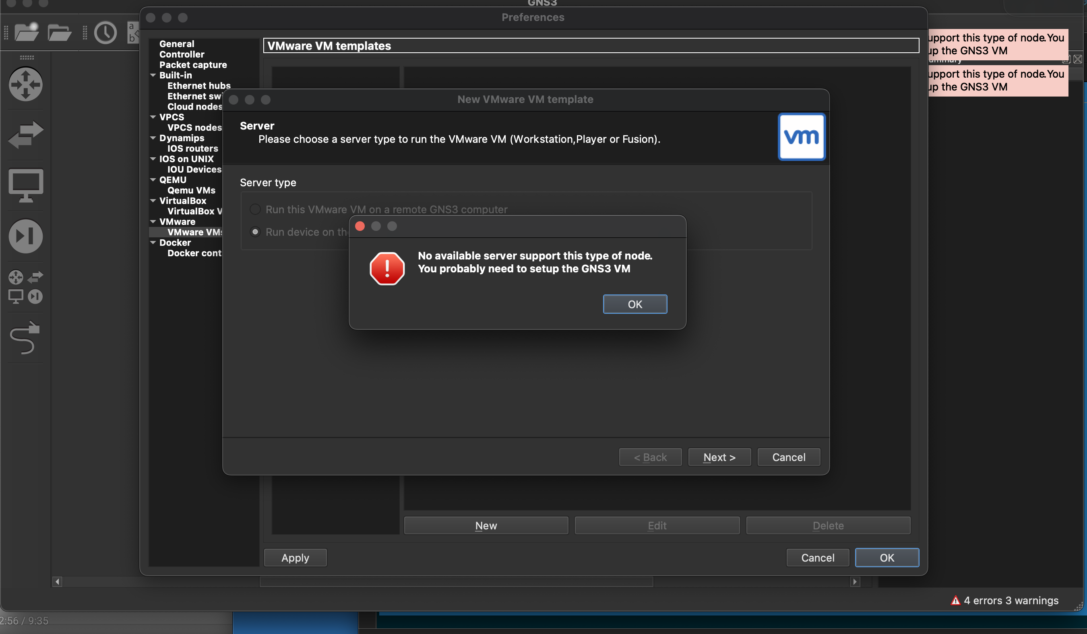Open the snapshots clock icon in the toolbar
The image size is (1087, 634).
(105, 32)
